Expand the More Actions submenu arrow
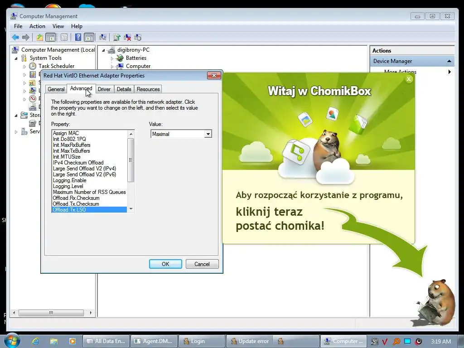 click(449, 72)
